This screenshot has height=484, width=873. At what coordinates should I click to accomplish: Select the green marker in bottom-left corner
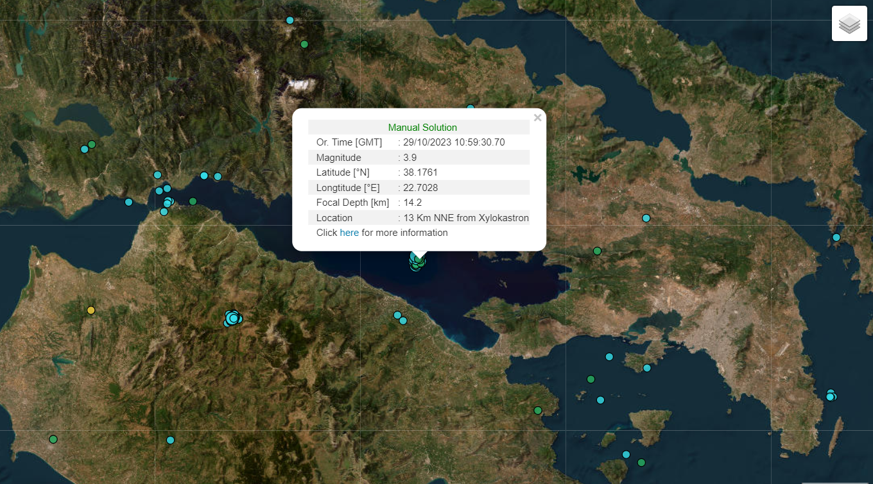(53, 439)
